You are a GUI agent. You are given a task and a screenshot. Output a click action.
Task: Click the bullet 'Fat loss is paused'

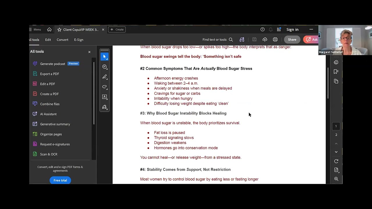pyautogui.click(x=169, y=133)
